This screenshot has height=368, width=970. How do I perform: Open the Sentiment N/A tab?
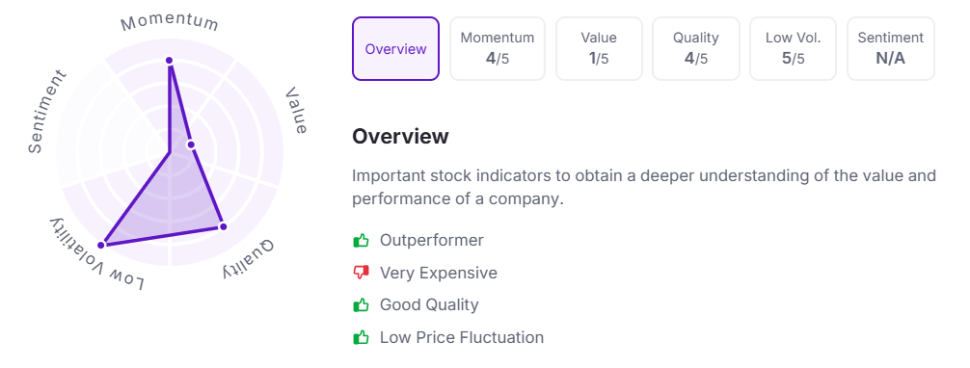pyautogui.click(x=891, y=49)
